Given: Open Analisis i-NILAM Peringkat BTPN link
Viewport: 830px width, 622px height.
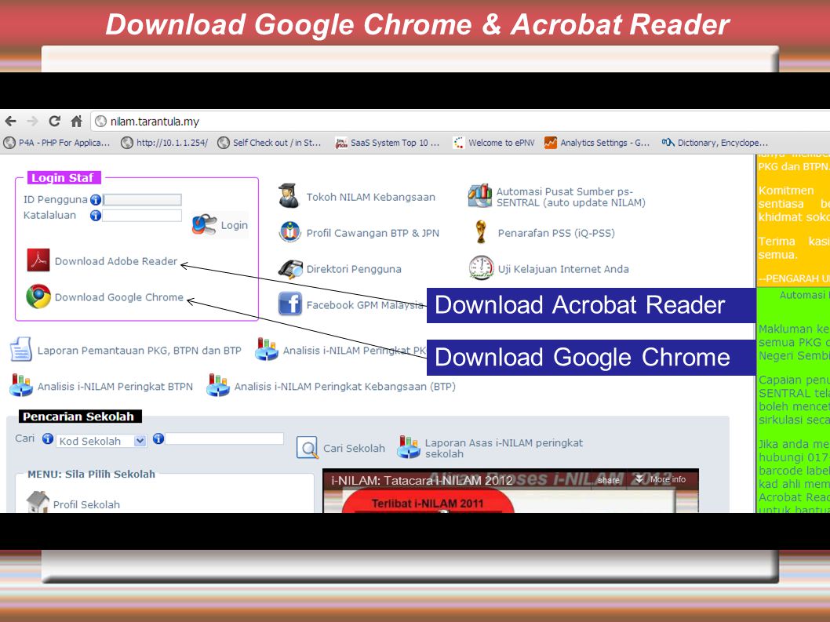Looking at the screenshot, I should point(115,387).
